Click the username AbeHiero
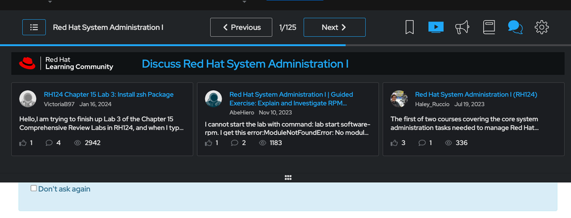Viewport: 571px width, 218px height. (x=242, y=112)
